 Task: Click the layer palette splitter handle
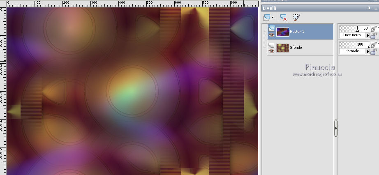coord(336,128)
